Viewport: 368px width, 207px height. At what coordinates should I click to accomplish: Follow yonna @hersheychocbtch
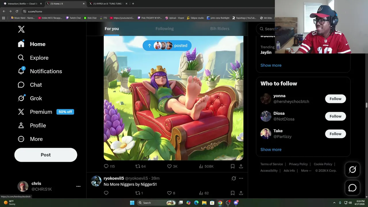tap(336, 99)
